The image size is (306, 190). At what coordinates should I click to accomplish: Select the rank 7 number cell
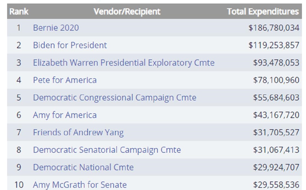click(19, 133)
